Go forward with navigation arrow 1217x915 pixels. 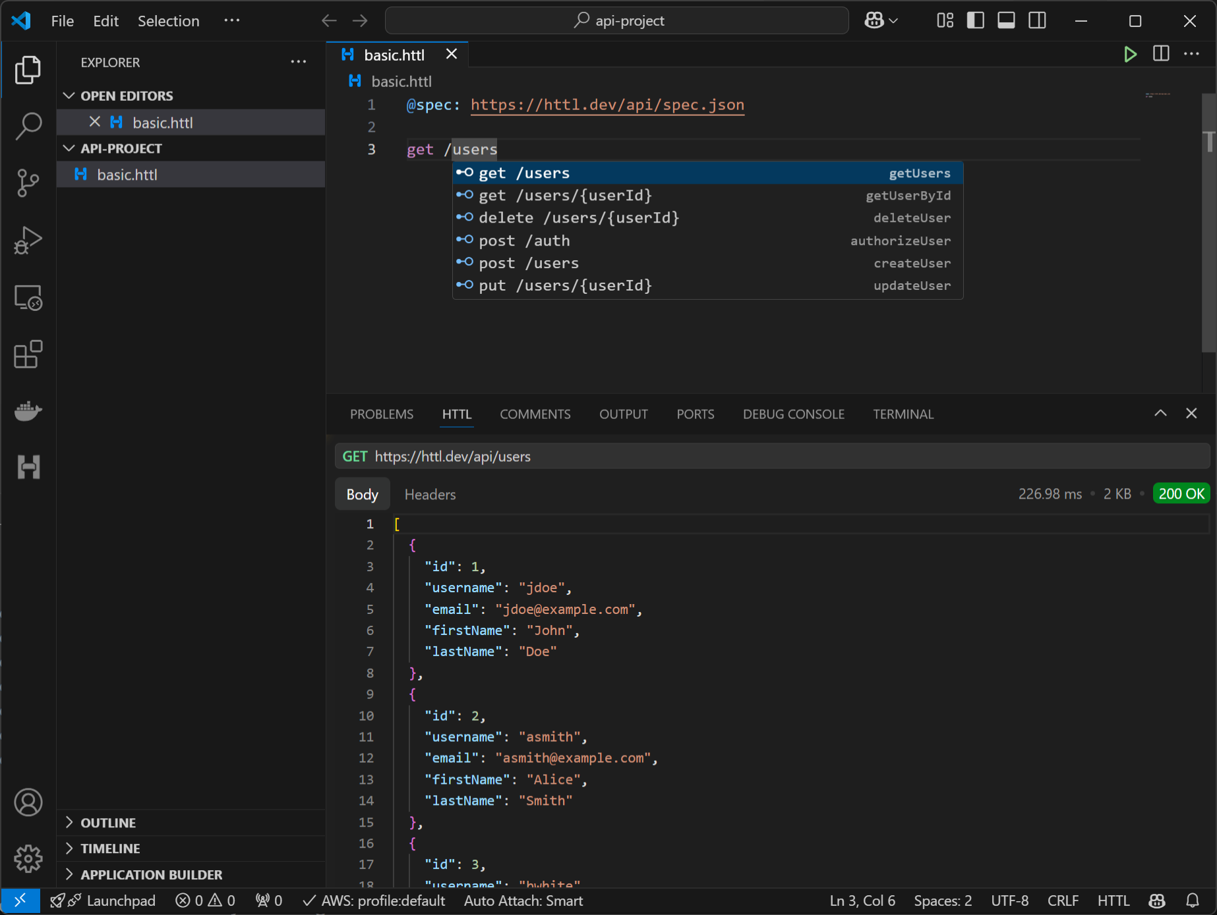click(x=360, y=20)
